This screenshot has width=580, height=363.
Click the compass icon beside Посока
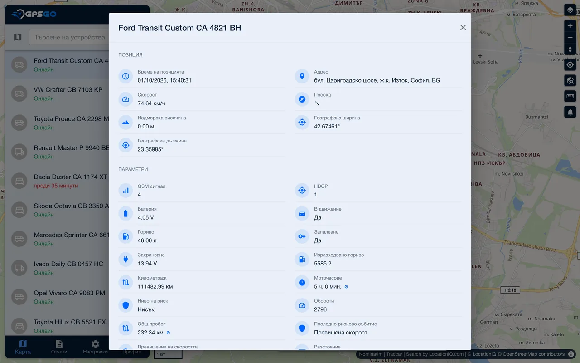[302, 99]
